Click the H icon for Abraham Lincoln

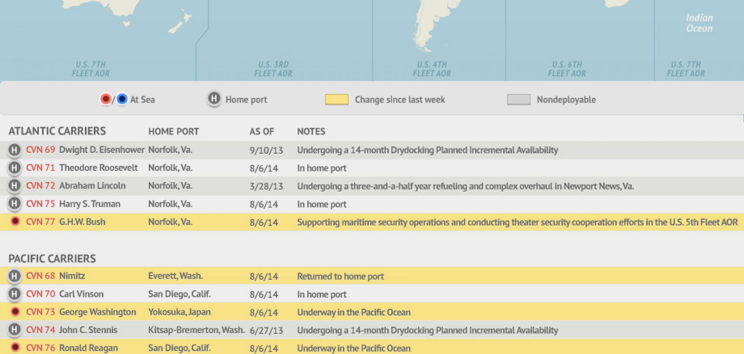[14, 186]
